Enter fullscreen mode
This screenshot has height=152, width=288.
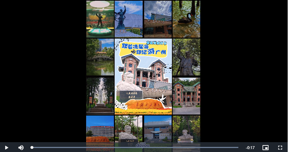280,148
